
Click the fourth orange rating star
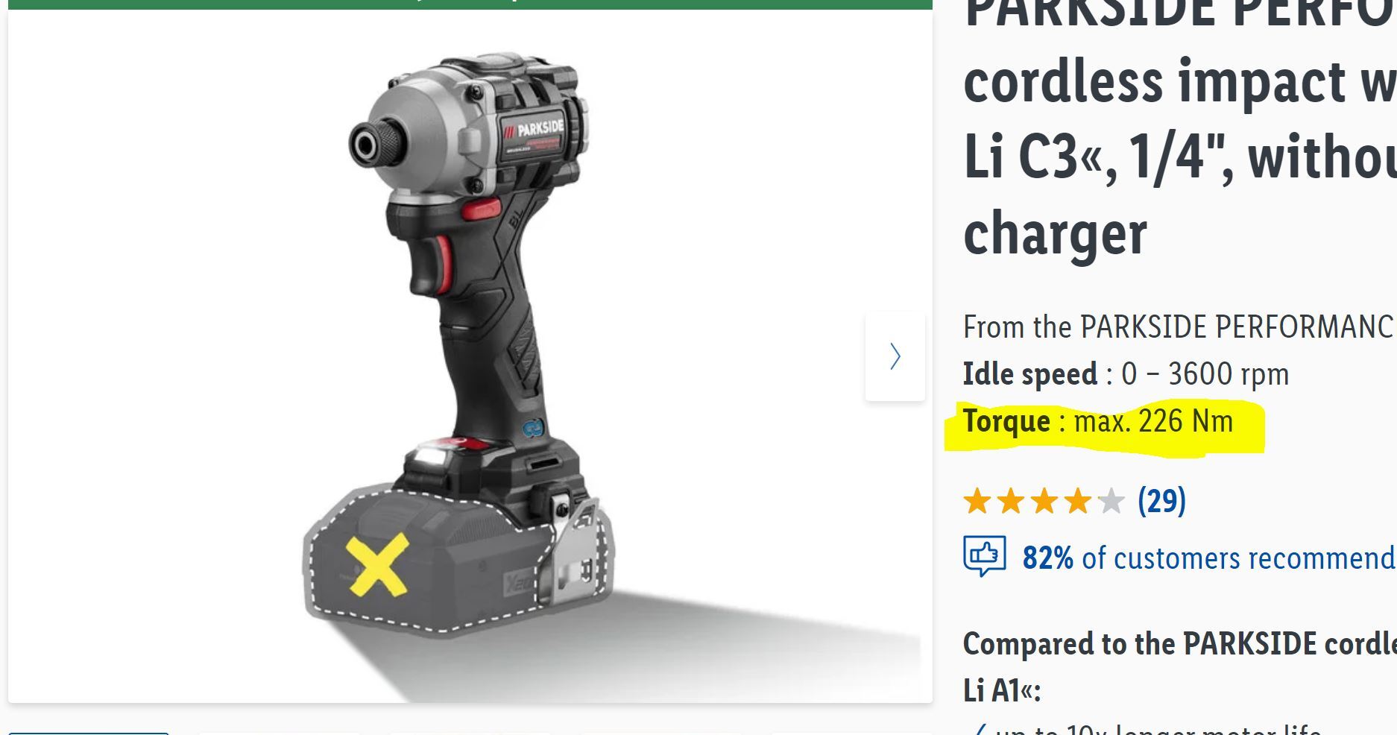click(x=1077, y=501)
